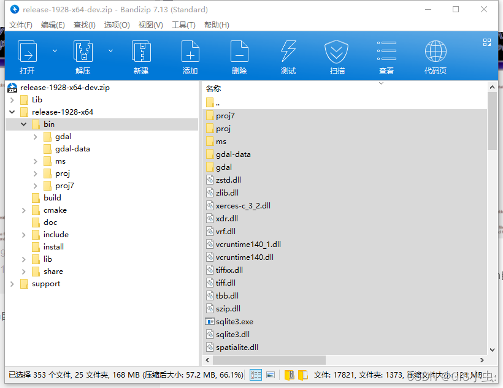This screenshot has height=388, width=503.
Task: Click the scroll right arrow of file list
Action: click(x=482, y=360)
